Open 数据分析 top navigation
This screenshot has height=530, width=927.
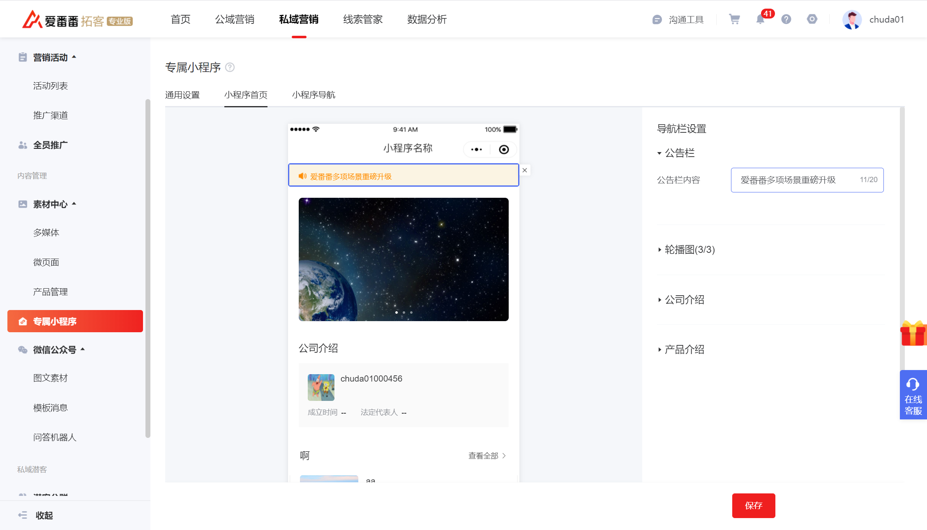pos(427,19)
